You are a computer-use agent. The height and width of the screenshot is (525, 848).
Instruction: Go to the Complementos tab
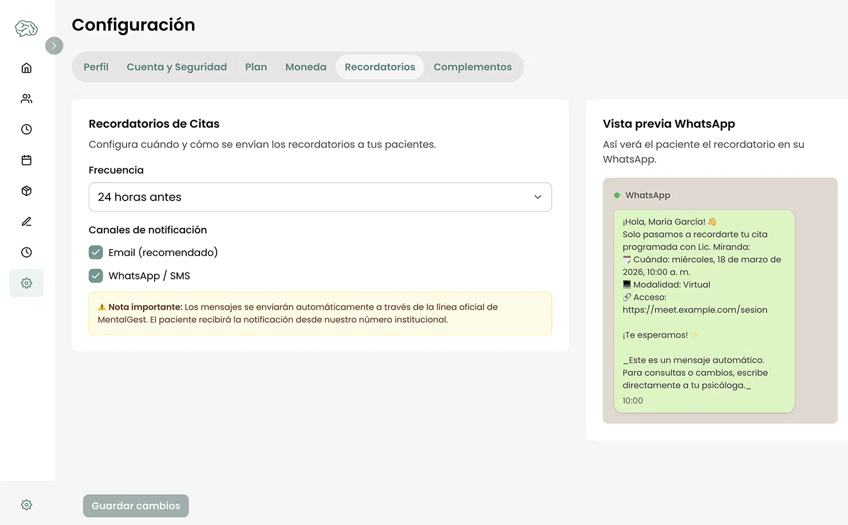[473, 67]
